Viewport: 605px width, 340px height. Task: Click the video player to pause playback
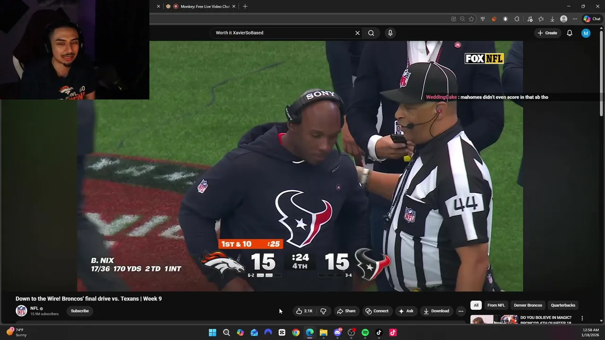[300, 166]
